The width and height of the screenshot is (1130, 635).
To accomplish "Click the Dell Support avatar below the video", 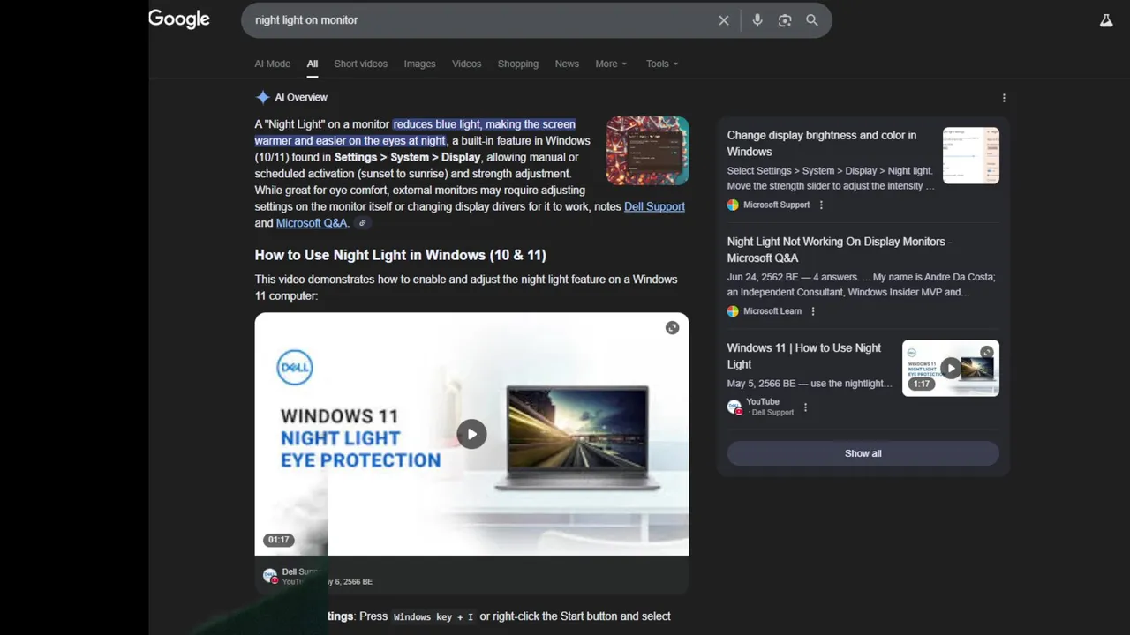I will pyautogui.click(x=270, y=576).
